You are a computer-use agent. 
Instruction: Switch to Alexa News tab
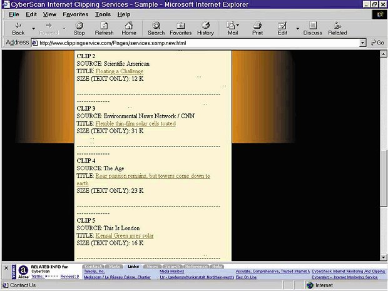[152, 267]
